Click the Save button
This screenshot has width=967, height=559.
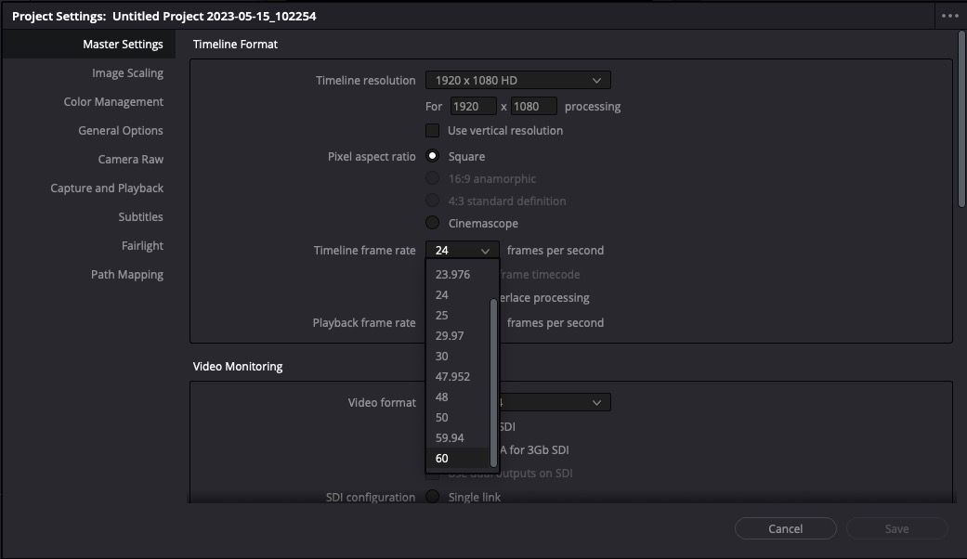click(896, 528)
